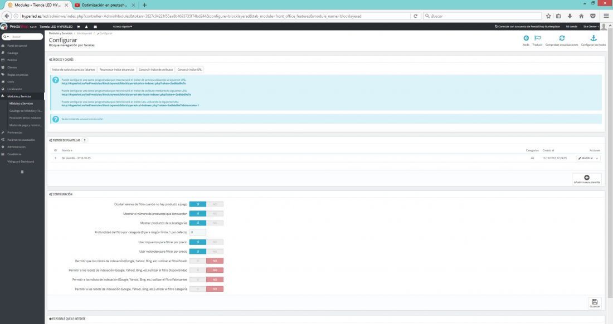Click the Guardar save disk icon

[x=595, y=302]
